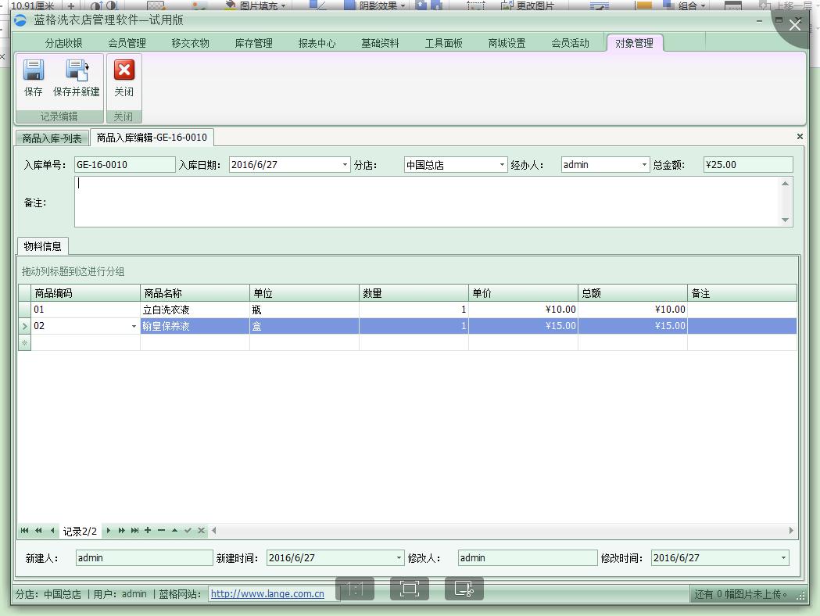Viewport: 820px width, 616px height.
Task: Jump to previous page of records
Action: tap(38, 530)
